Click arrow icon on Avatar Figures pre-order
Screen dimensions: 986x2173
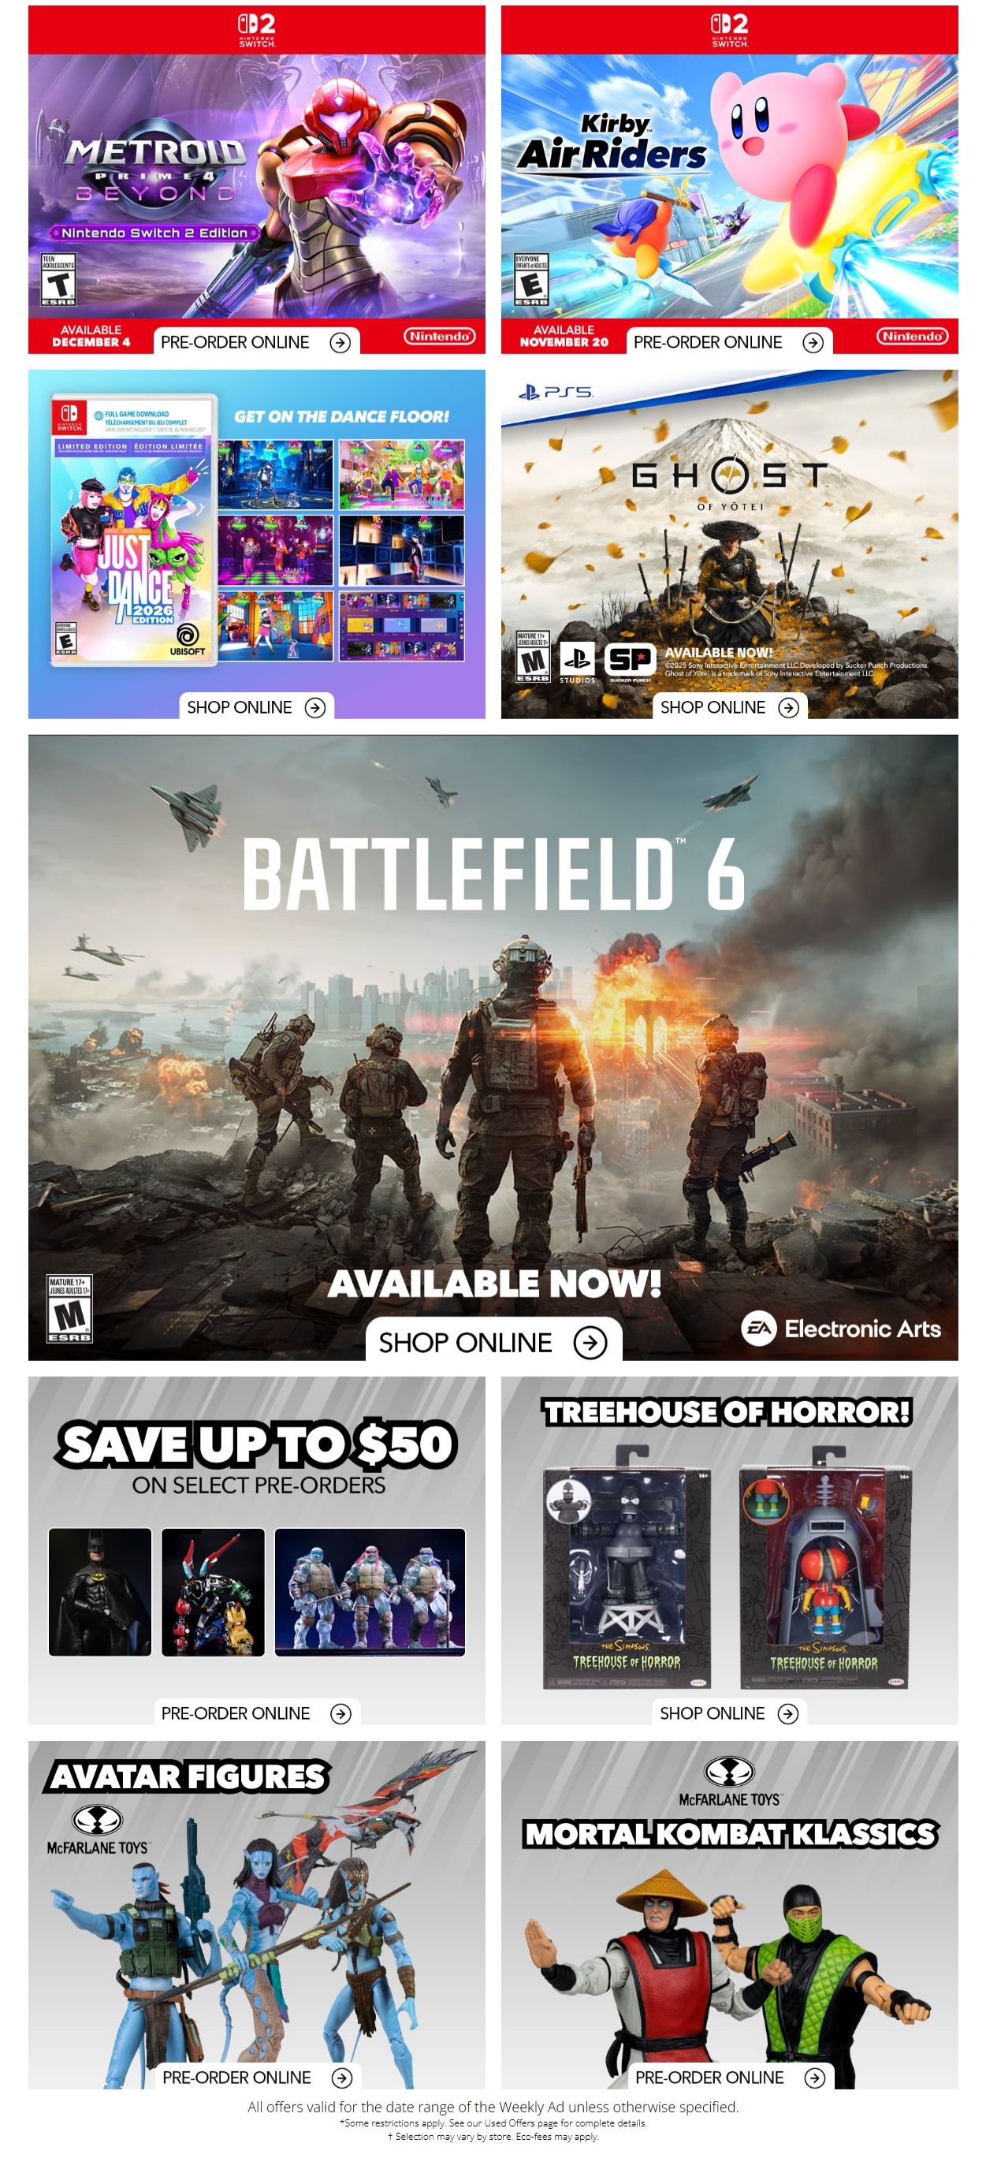[341, 2078]
